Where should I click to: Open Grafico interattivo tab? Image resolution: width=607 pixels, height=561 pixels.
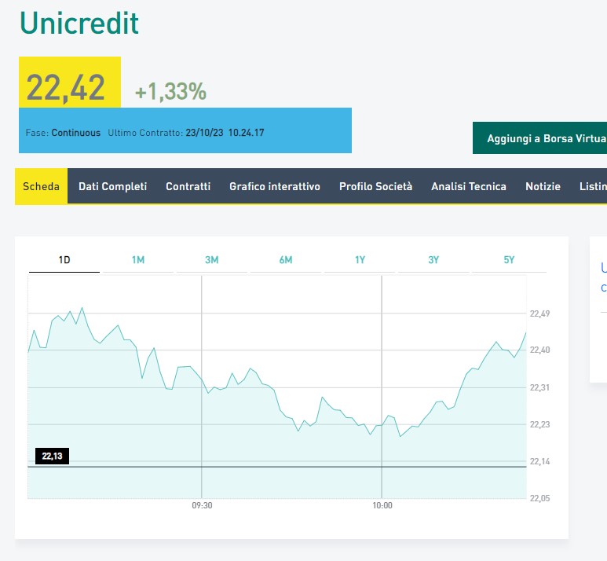275,186
